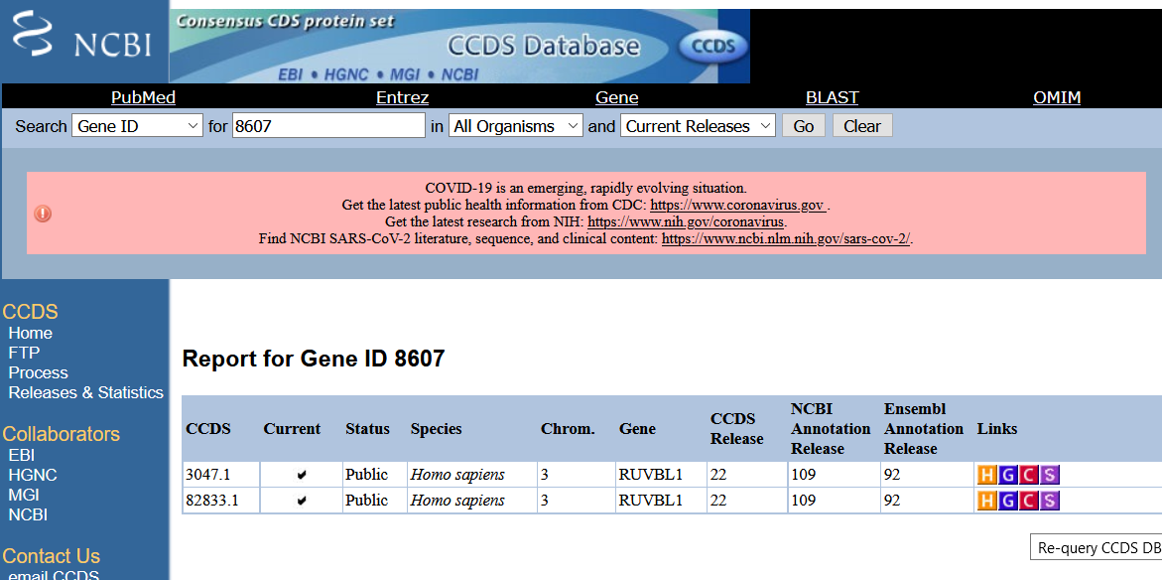This screenshot has width=1162, height=580.
Task: Open Releases & Statistics in sidebar
Action: [85, 392]
